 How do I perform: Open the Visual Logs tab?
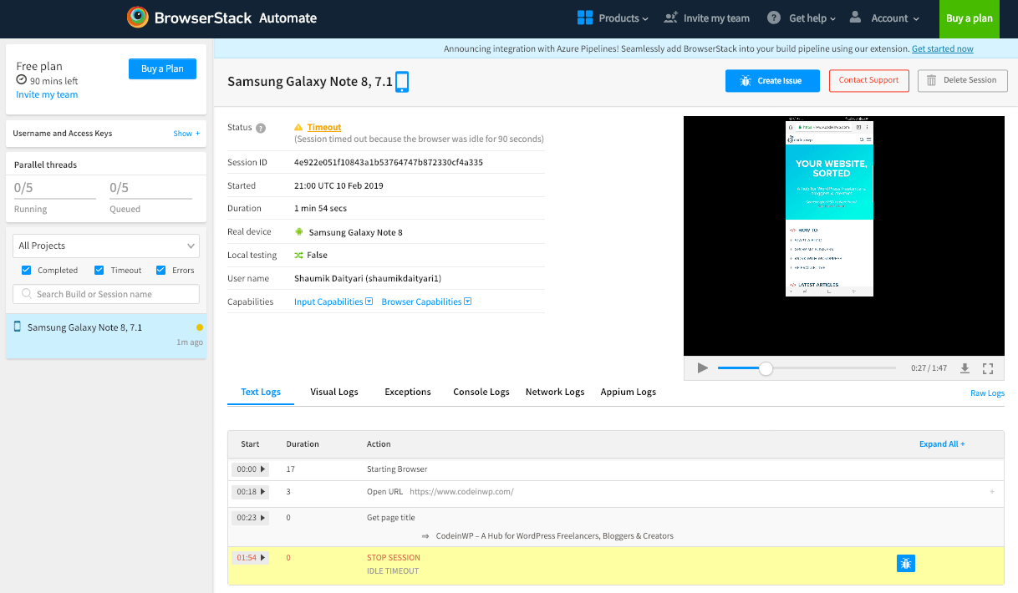tap(333, 391)
